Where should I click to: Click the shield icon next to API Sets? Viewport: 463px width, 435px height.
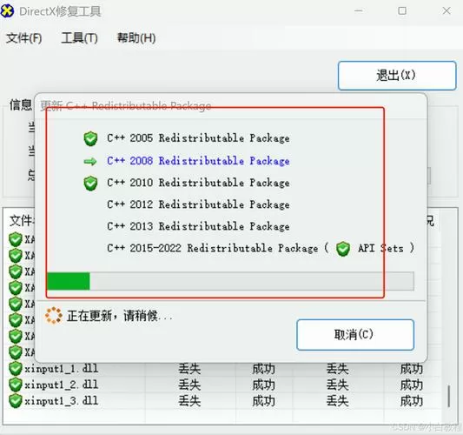(343, 249)
